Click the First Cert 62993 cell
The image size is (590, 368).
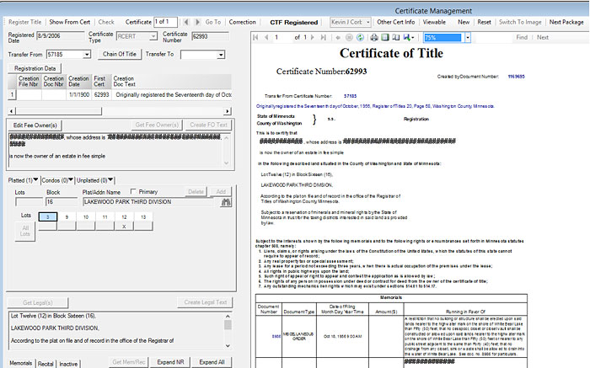(102, 94)
